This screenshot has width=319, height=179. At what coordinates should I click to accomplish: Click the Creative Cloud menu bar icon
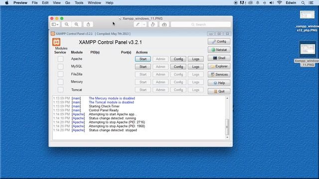(250, 2)
